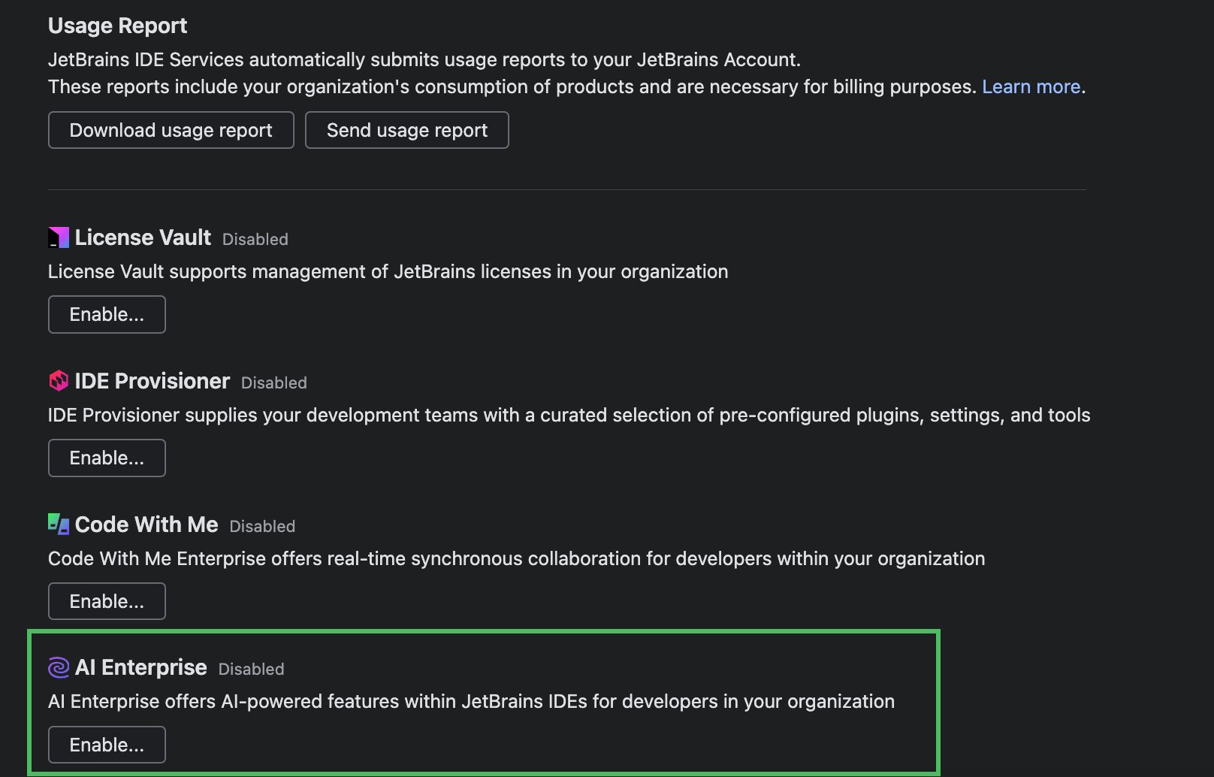
Task: Click the Usage Report heading
Action: point(117,25)
